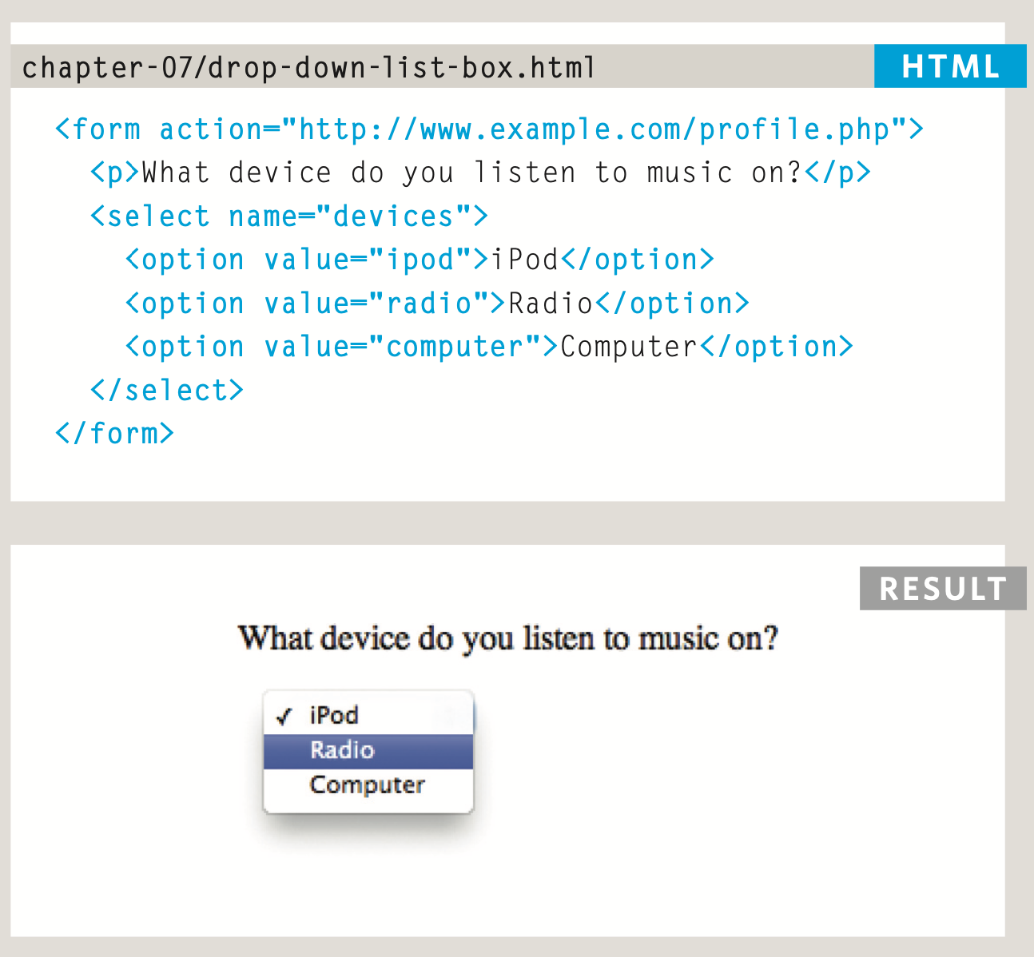The width and height of the screenshot is (1034, 957).
Task: Click the word Computer inside code option
Action: [629, 347]
